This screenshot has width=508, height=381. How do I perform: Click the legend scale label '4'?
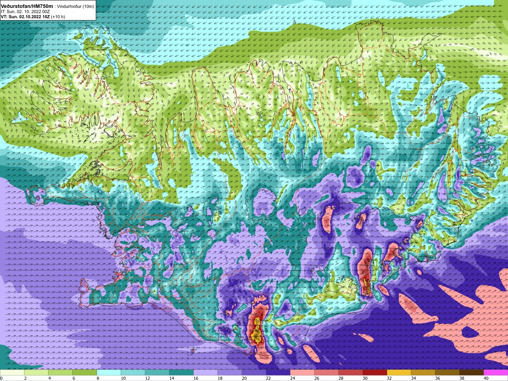50,379
